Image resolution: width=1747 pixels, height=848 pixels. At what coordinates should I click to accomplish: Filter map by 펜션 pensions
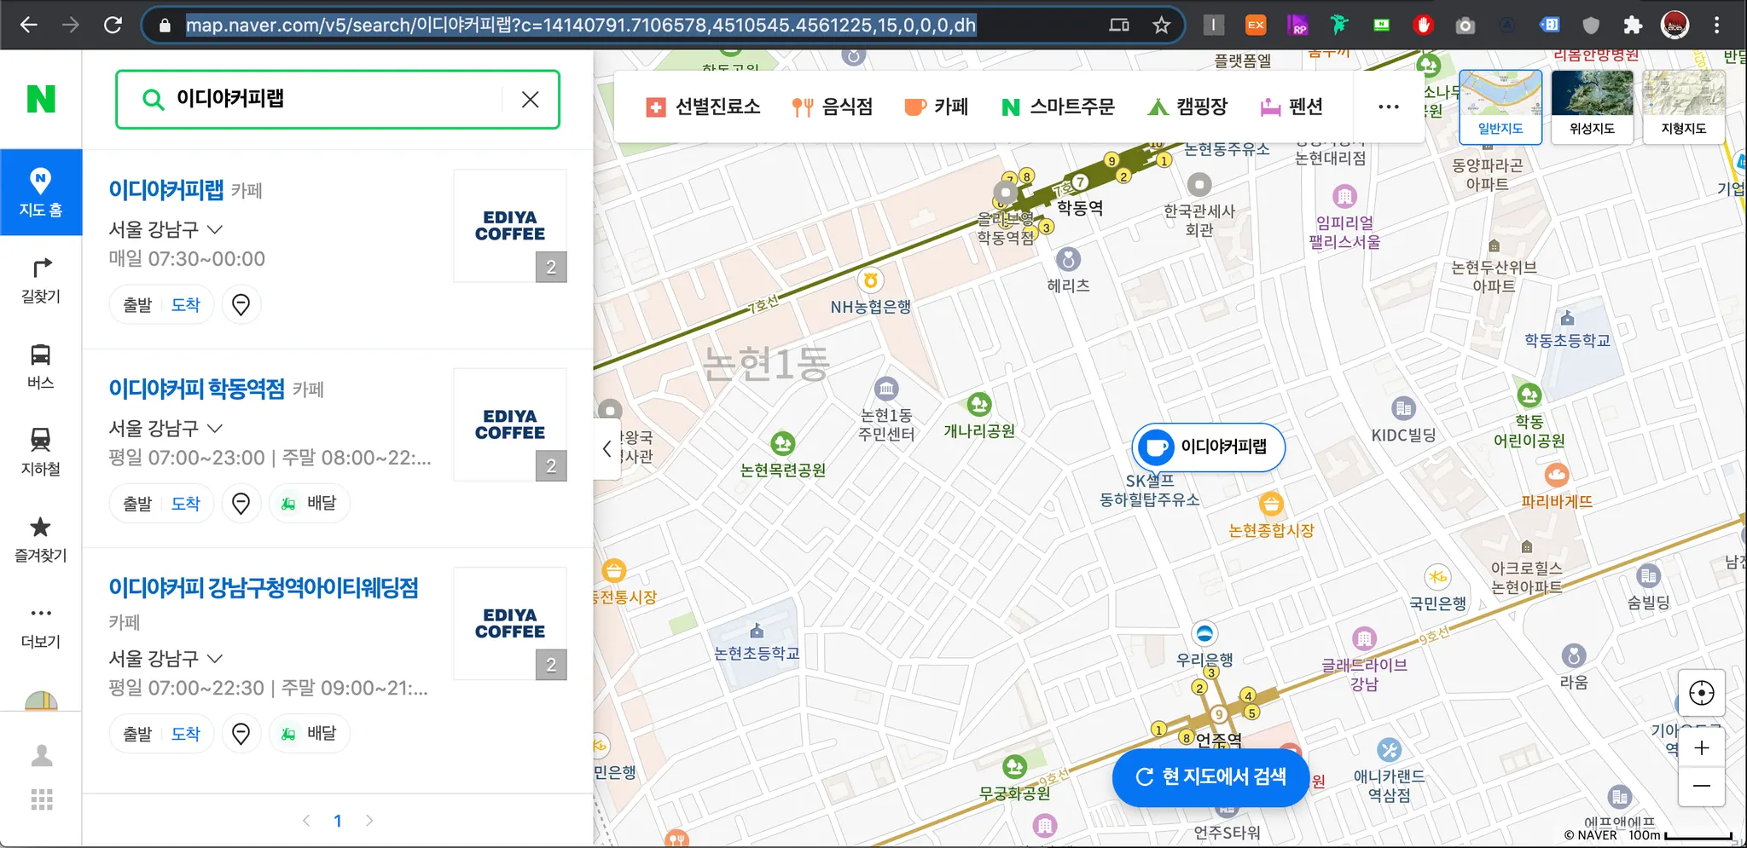pyautogui.click(x=1291, y=107)
